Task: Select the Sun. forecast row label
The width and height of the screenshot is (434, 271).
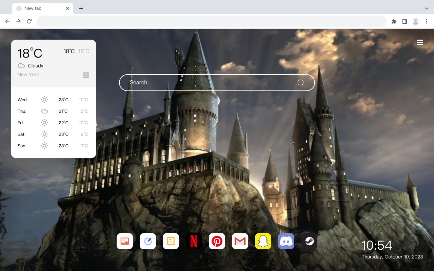Action: tap(22, 146)
